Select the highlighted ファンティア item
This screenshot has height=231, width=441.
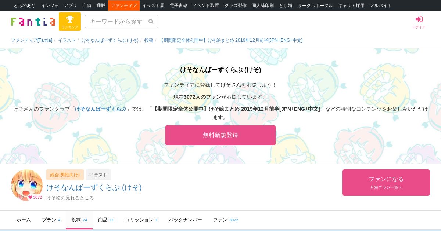(x=124, y=5)
